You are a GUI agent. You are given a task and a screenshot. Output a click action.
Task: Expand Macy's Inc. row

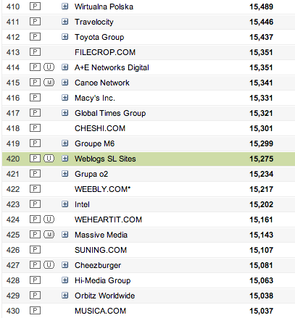[x=65, y=98]
